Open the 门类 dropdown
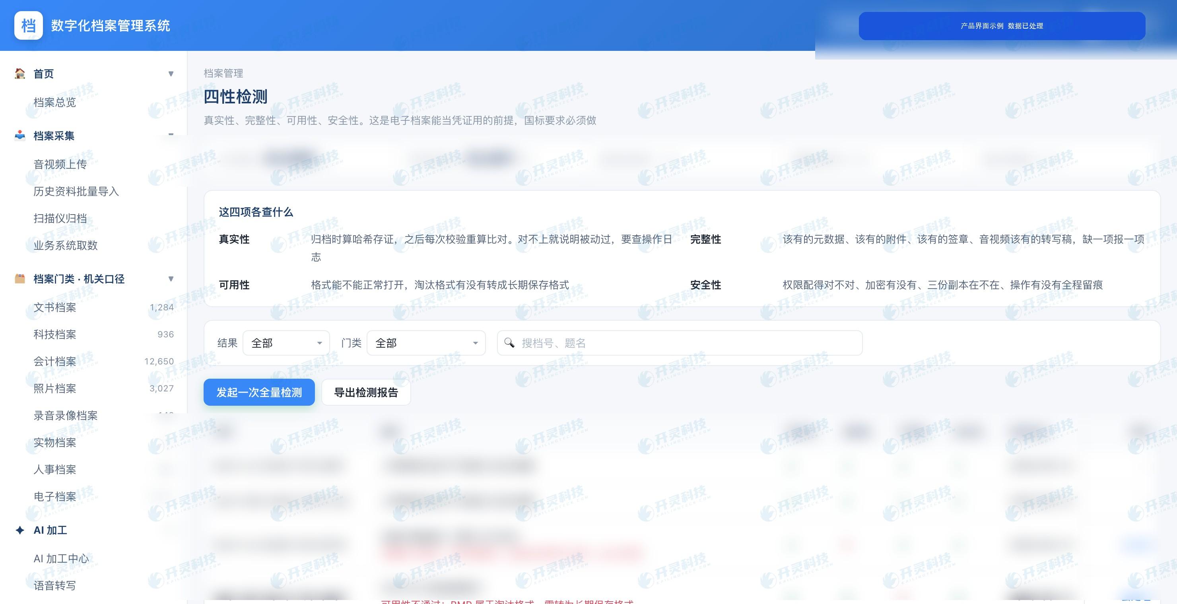The image size is (1177, 604). [426, 343]
